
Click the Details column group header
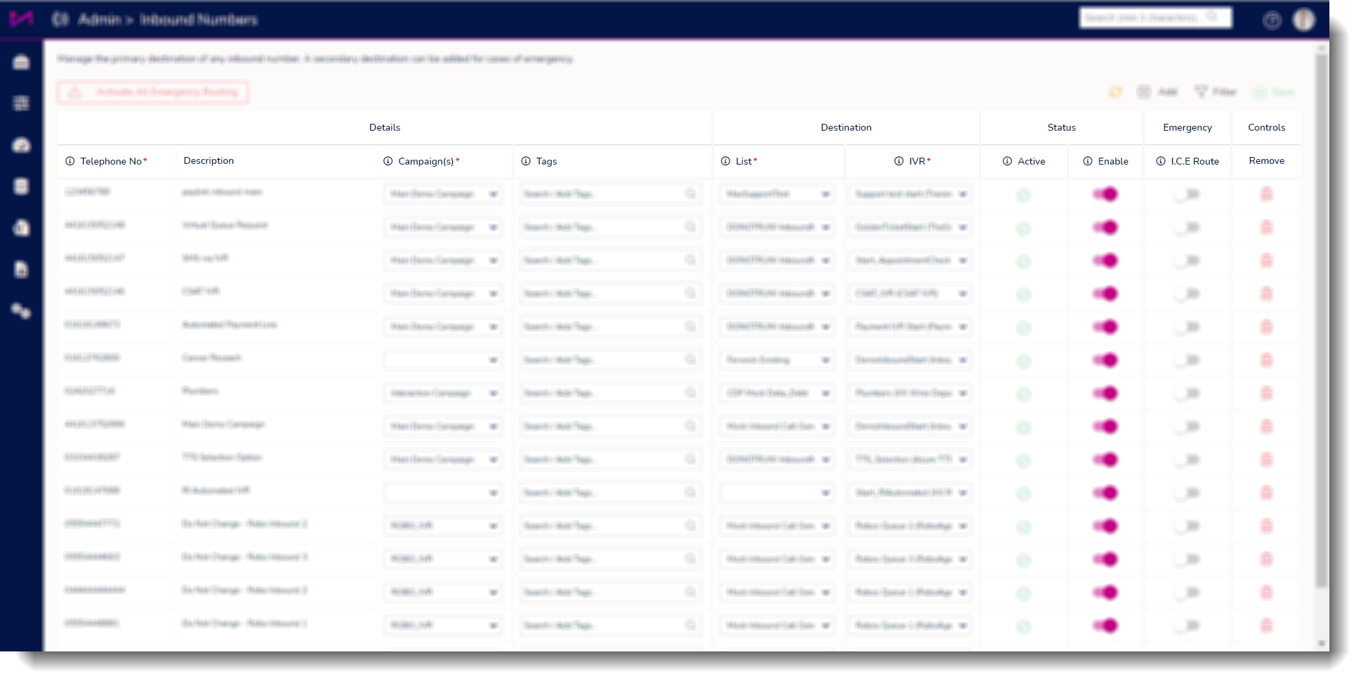coord(385,127)
